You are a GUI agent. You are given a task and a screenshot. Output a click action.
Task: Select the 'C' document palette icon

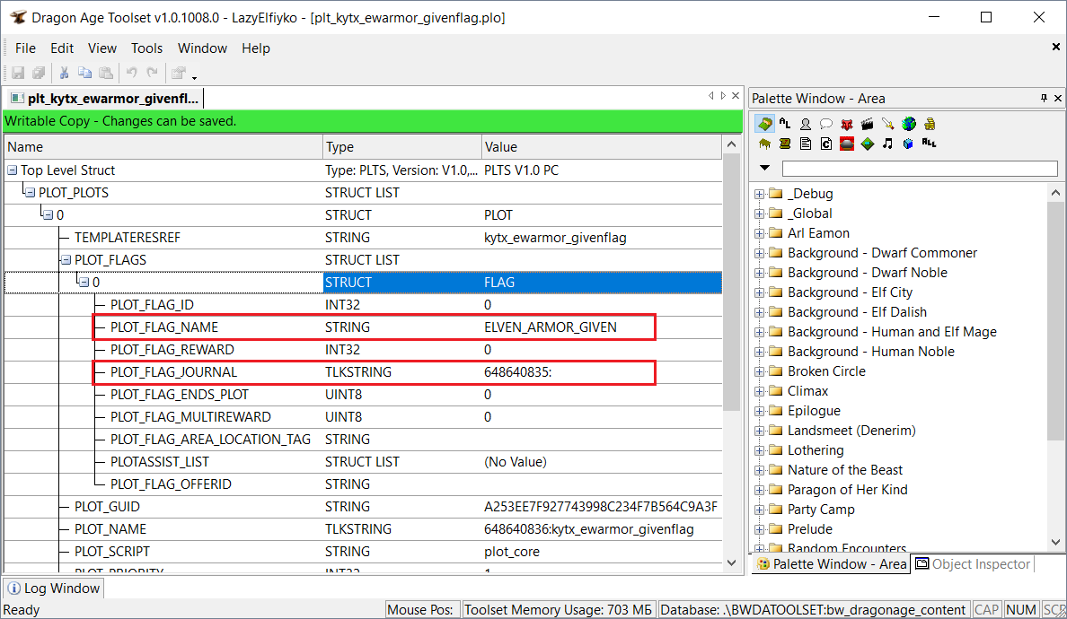click(x=826, y=144)
